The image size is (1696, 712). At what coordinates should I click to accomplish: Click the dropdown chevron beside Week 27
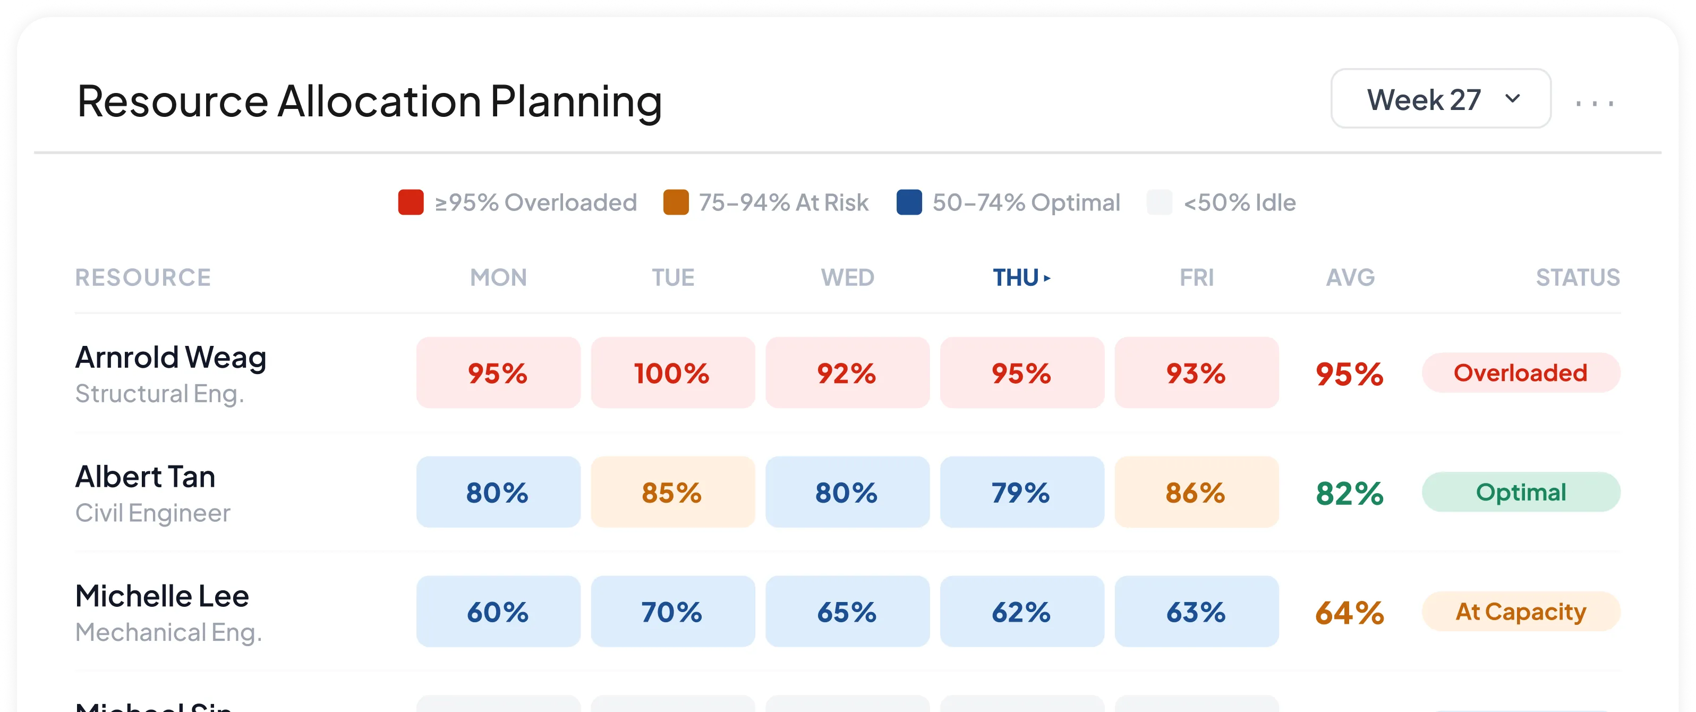coord(1512,99)
